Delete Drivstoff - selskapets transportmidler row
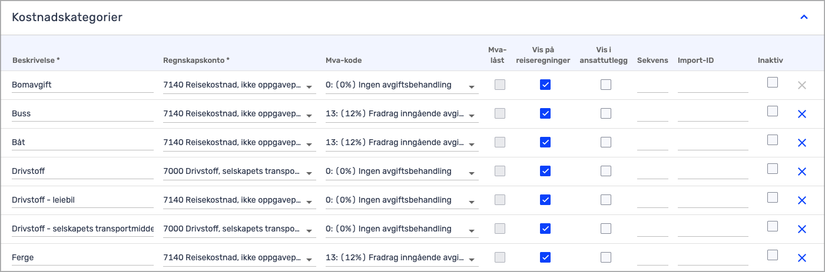 [x=801, y=229]
